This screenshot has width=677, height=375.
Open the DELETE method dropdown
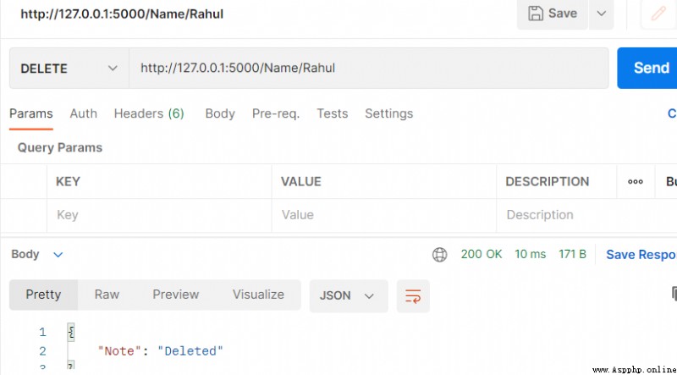pyautogui.click(x=69, y=69)
